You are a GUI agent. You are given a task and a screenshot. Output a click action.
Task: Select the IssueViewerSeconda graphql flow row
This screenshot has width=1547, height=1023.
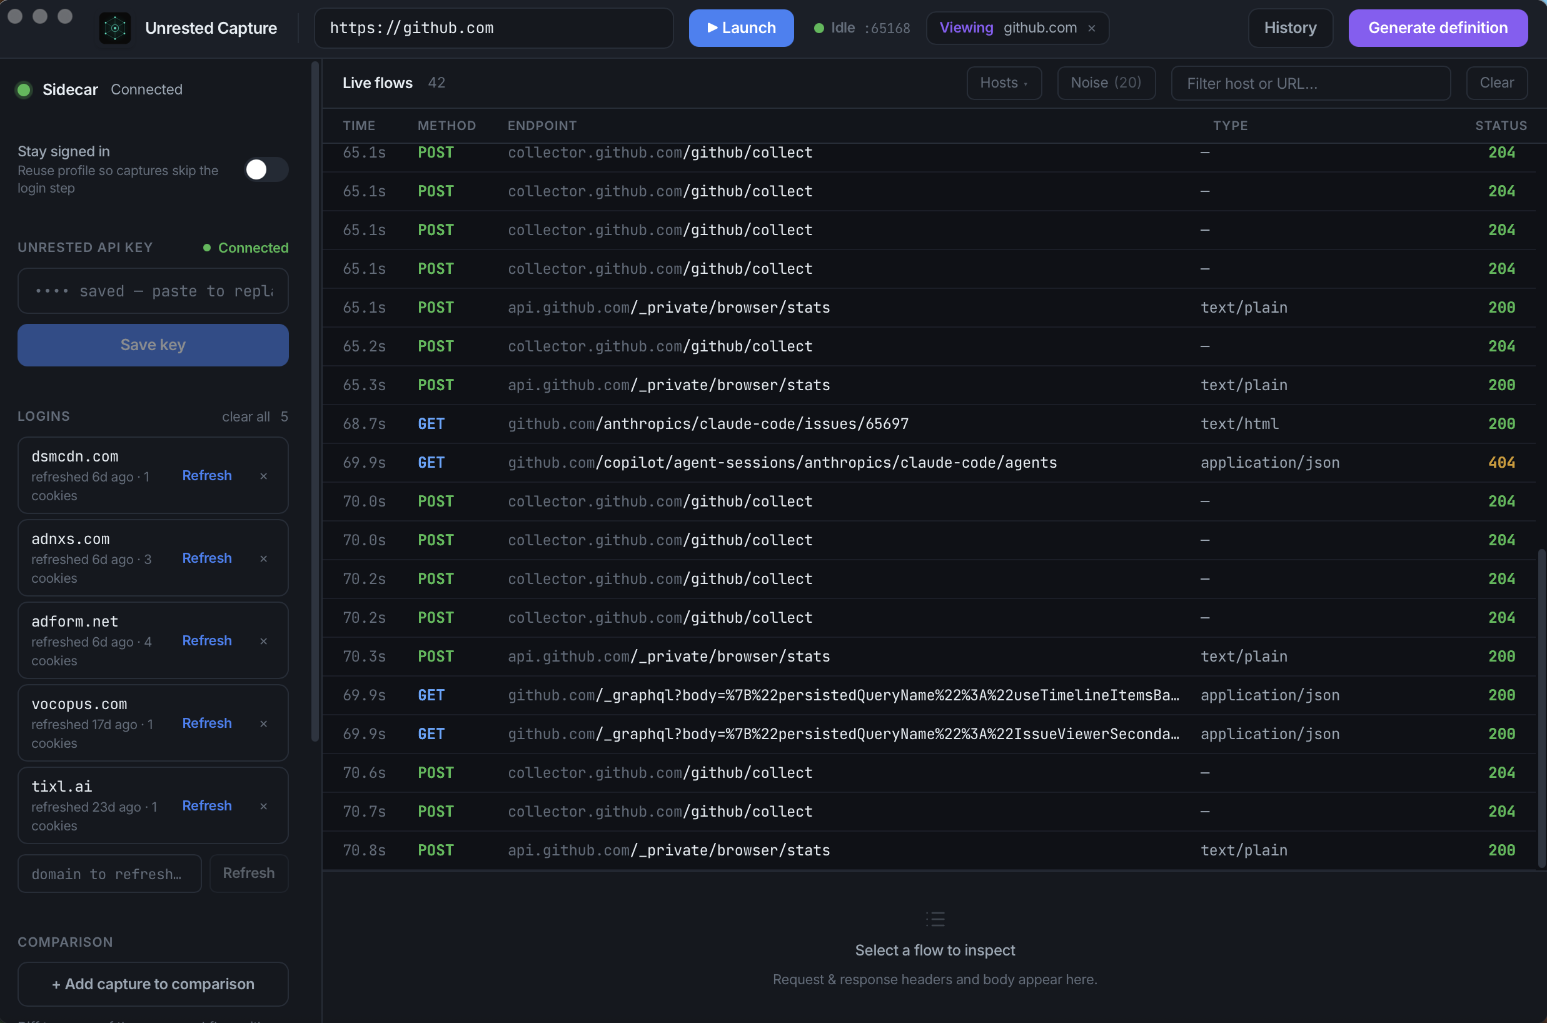tap(929, 734)
